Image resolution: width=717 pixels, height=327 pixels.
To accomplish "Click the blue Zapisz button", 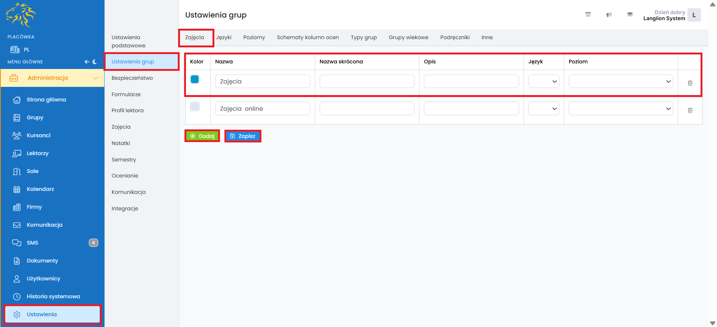I will coord(243,136).
